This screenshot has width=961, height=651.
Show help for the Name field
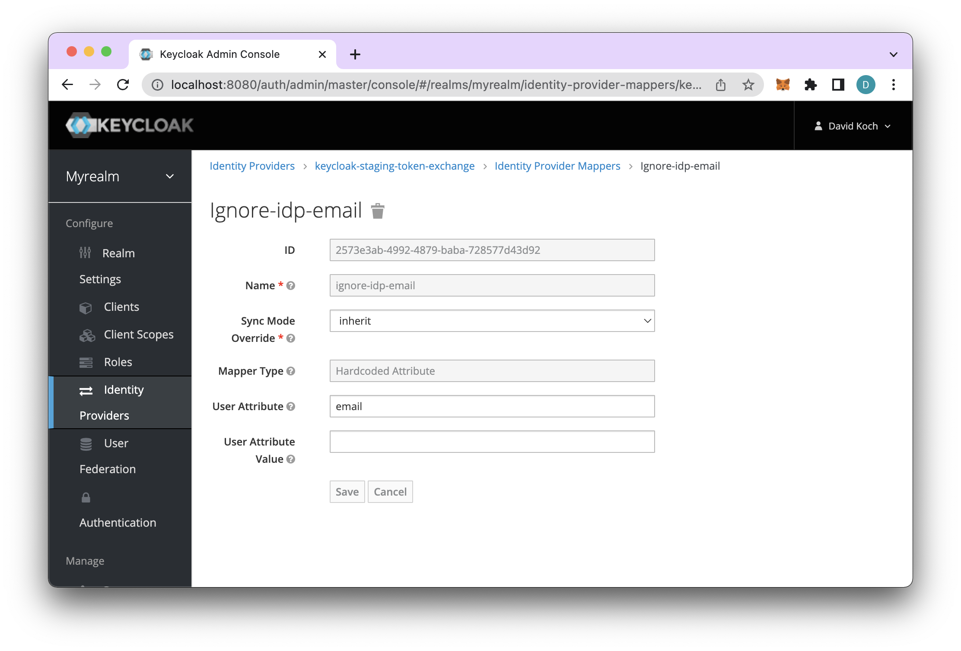click(291, 285)
